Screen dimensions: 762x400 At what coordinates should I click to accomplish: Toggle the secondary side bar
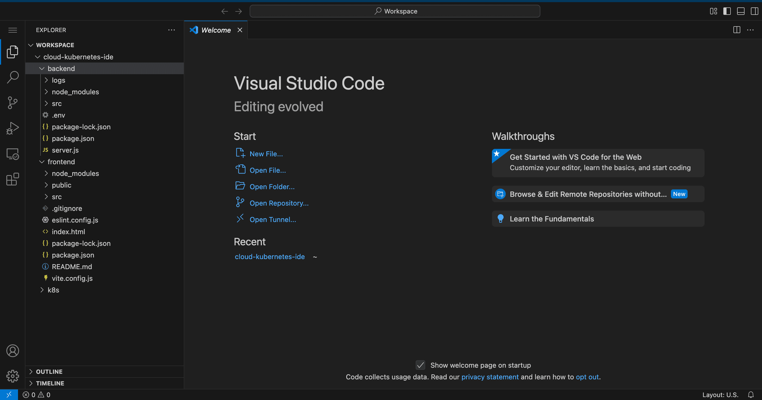click(x=755, y=11)
